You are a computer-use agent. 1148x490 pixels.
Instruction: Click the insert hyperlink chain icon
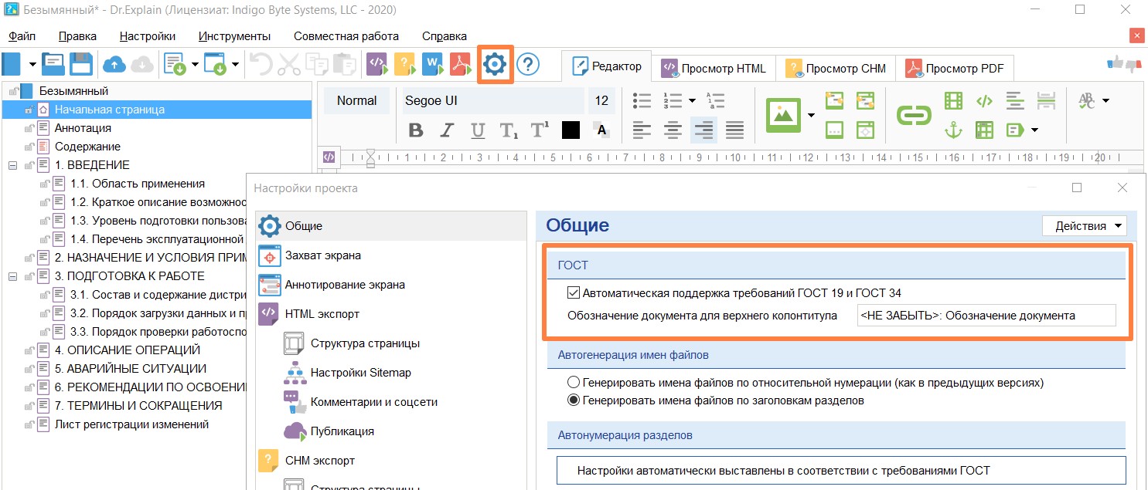[914, 116]
